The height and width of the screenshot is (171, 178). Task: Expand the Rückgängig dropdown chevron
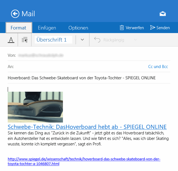(x=136, y=40)
